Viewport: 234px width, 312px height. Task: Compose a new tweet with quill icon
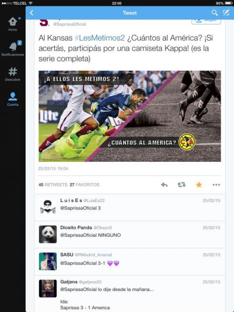point(226,13)
